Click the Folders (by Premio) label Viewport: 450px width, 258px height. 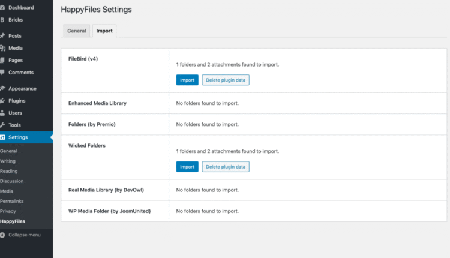(92, 124)
